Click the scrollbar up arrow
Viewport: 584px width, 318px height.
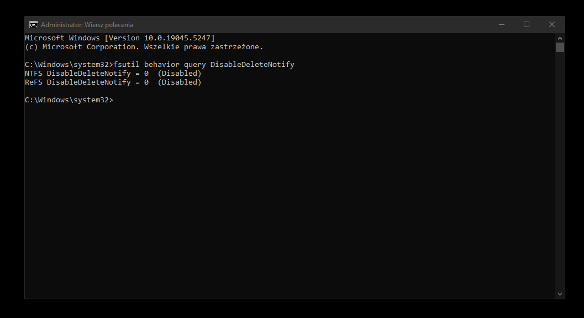click(x=560, y=38)
